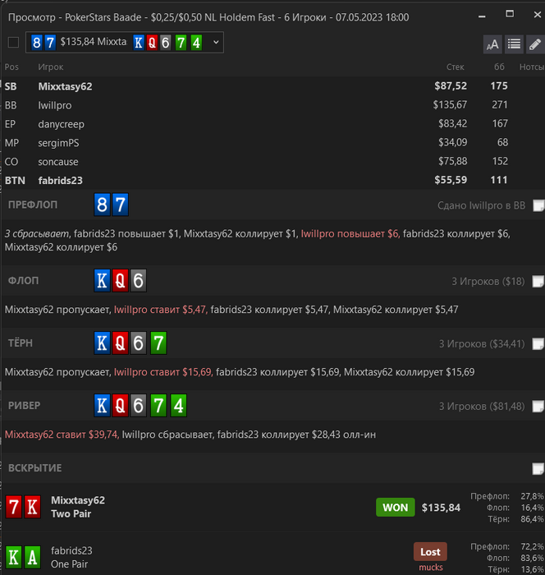The width and height of the screenshot is (545, 575).
Task: Expand the hand selector dropdown arrow
Action: tap(216, 42)
